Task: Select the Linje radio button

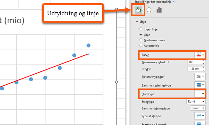Action: (141, 35)
